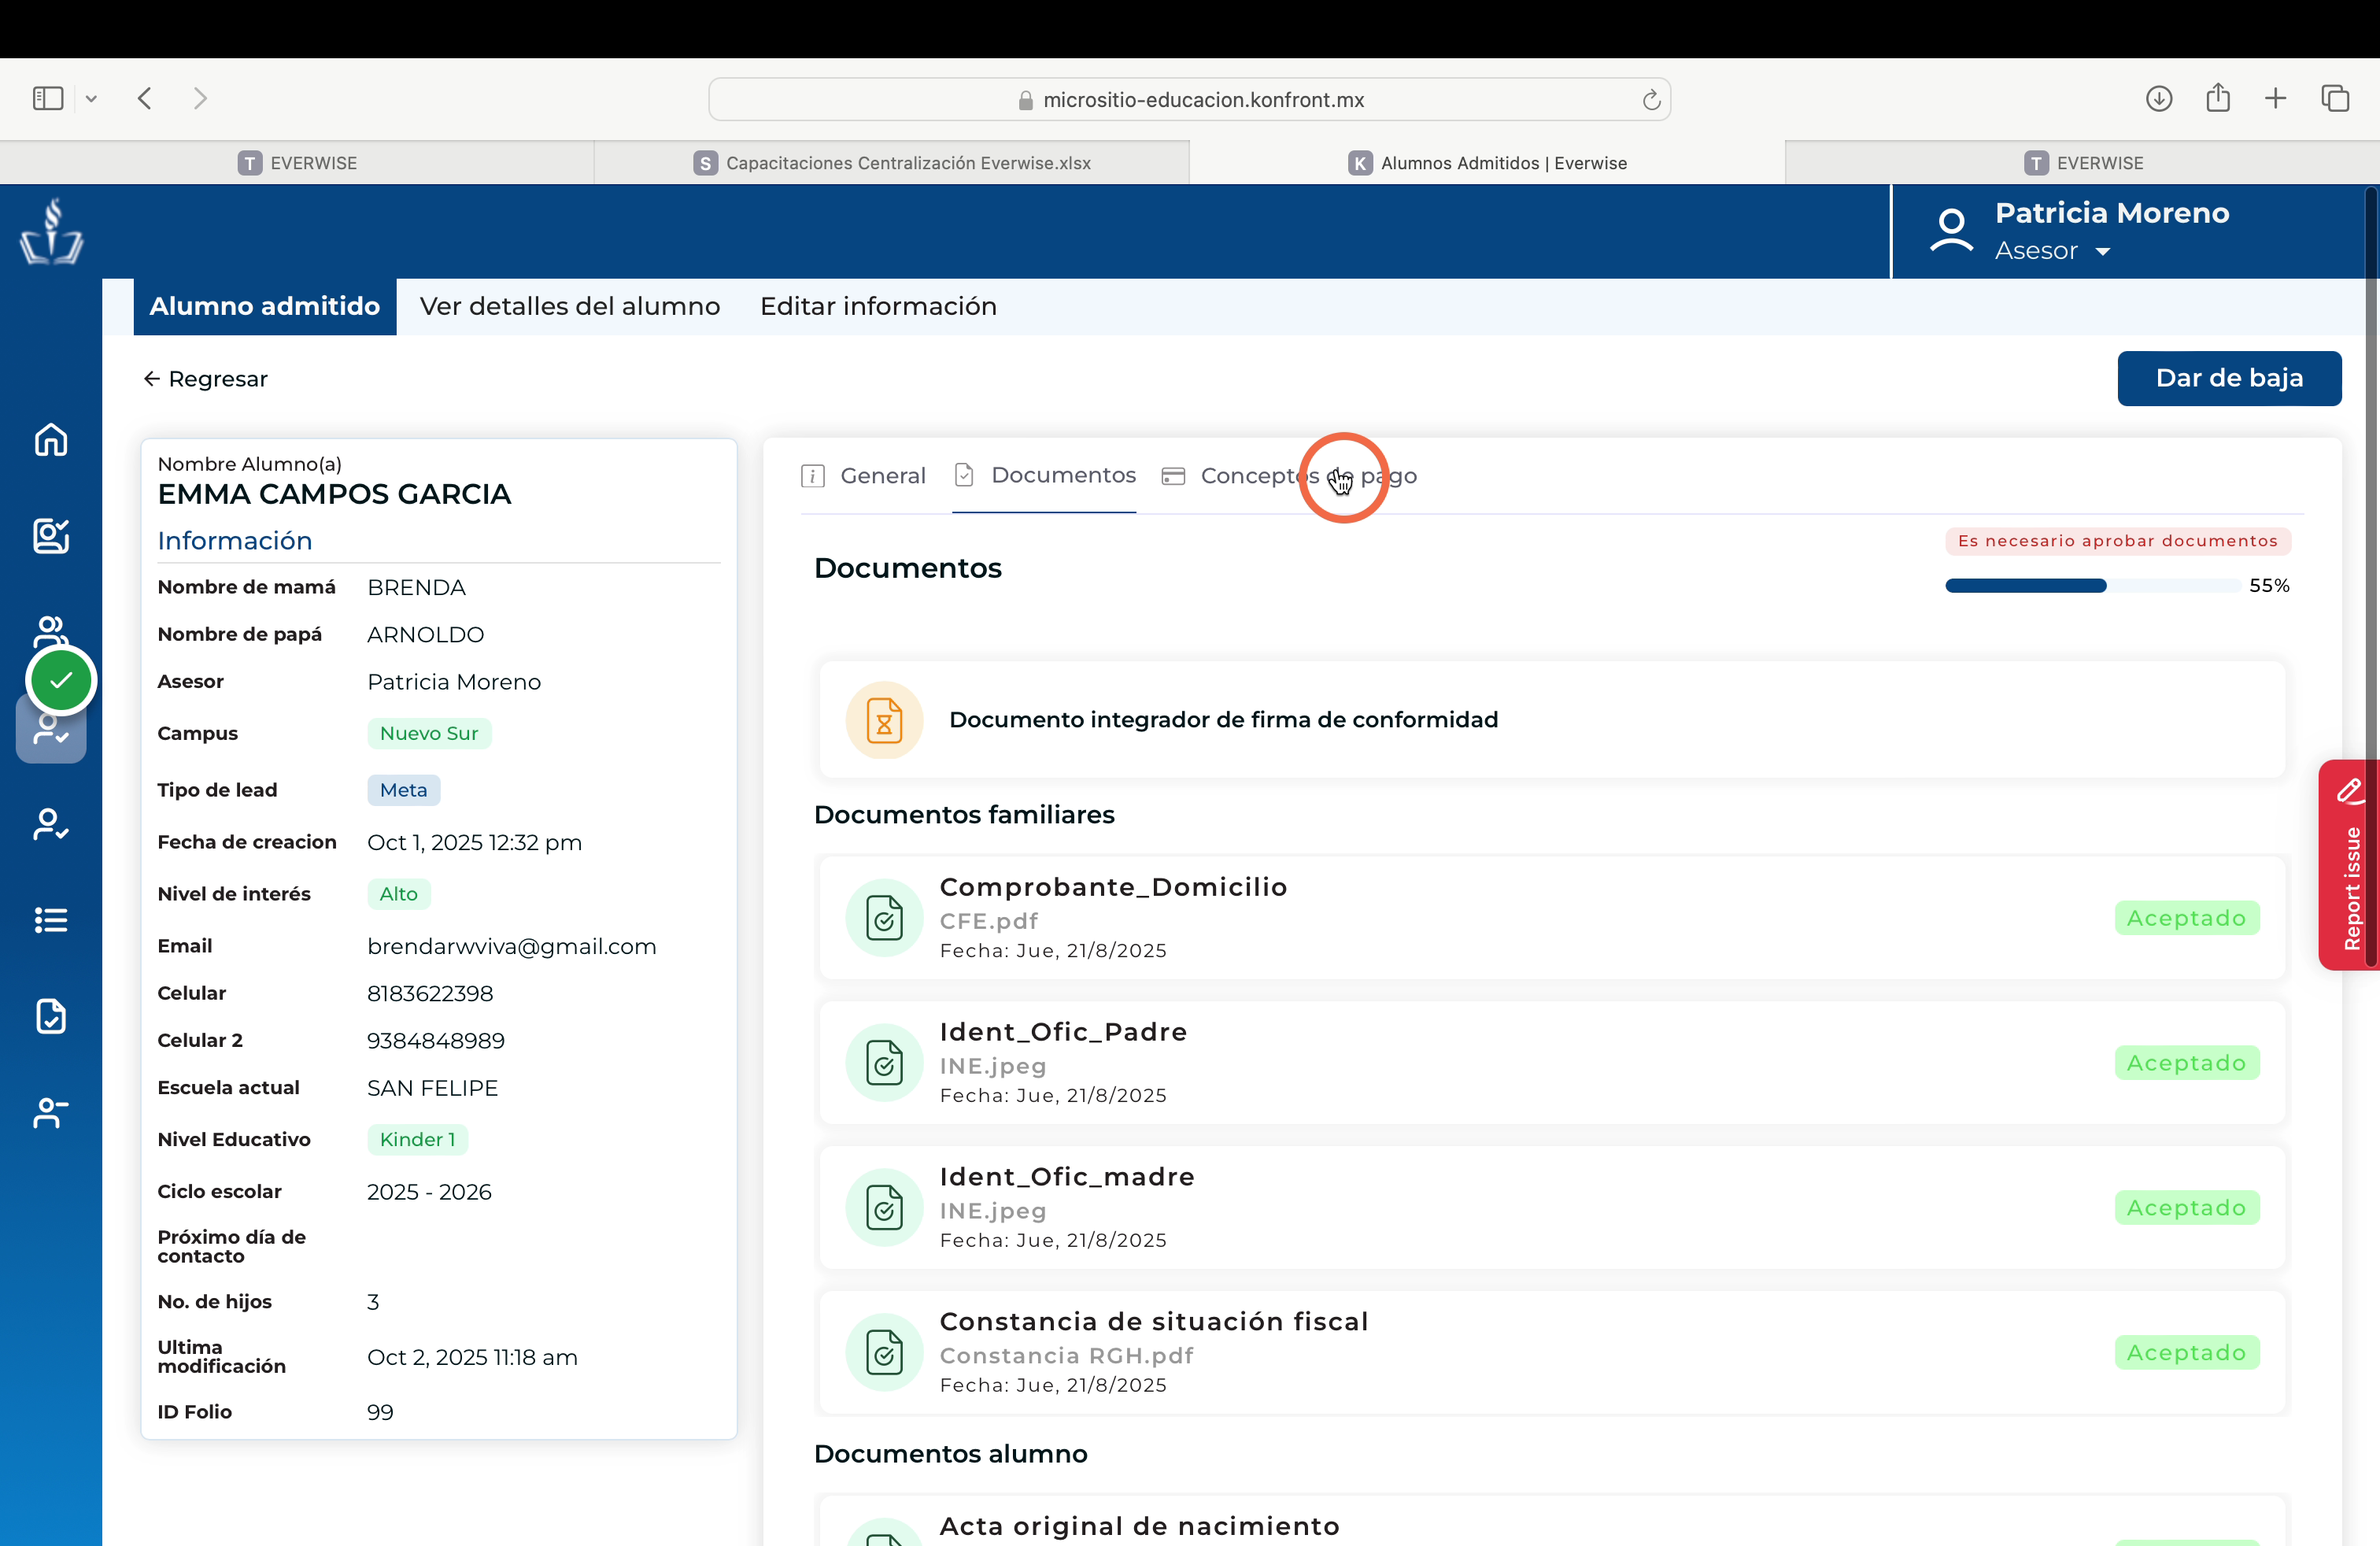Open the Documento integrador de firma de conformidad card
Viewport: 2380px width, 1546px height.
(1552, 719)
